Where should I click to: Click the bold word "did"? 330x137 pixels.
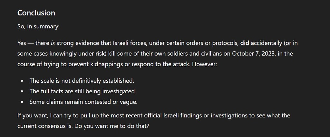pyautogui.click(x=245, y=43)
